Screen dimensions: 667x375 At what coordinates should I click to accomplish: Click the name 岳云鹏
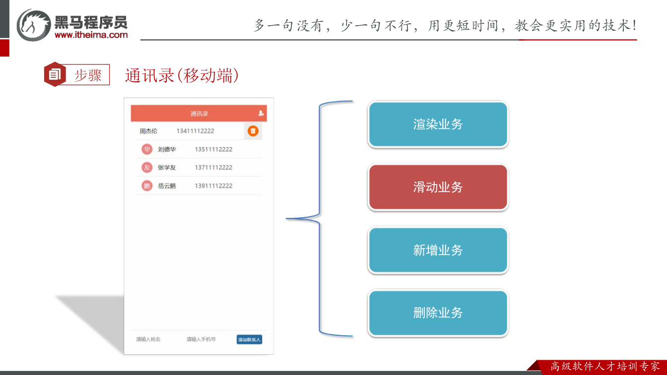point(167,186)
